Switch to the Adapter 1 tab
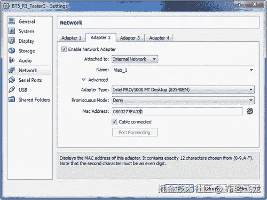This screenshot has height=200, width=267. coord(71,38)
